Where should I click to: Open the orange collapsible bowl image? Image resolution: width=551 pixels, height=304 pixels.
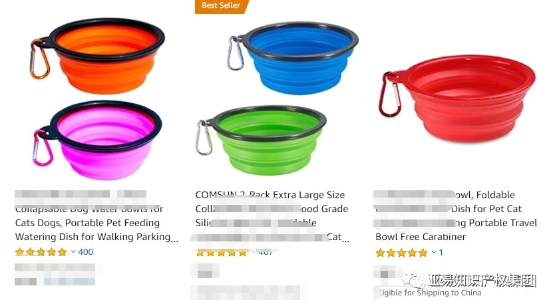click(x=97, y=55)
